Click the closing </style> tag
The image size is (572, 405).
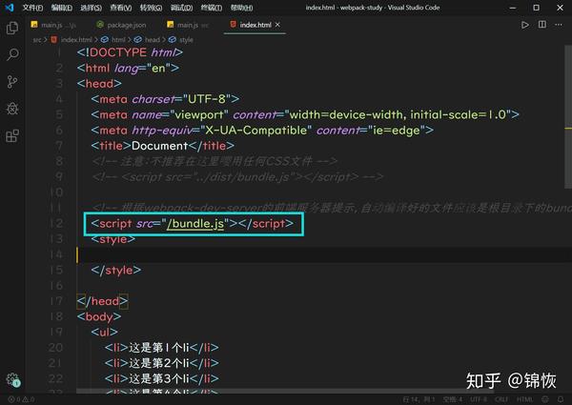pos(116,270)
